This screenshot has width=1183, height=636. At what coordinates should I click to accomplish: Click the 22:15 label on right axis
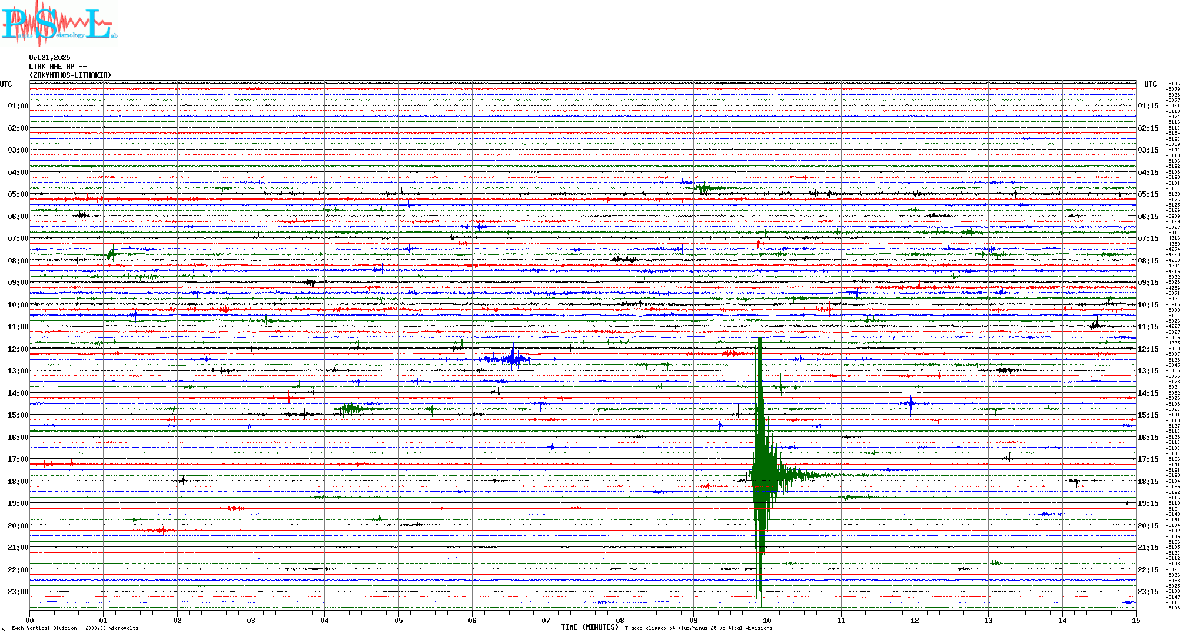tap(1148, 570)
